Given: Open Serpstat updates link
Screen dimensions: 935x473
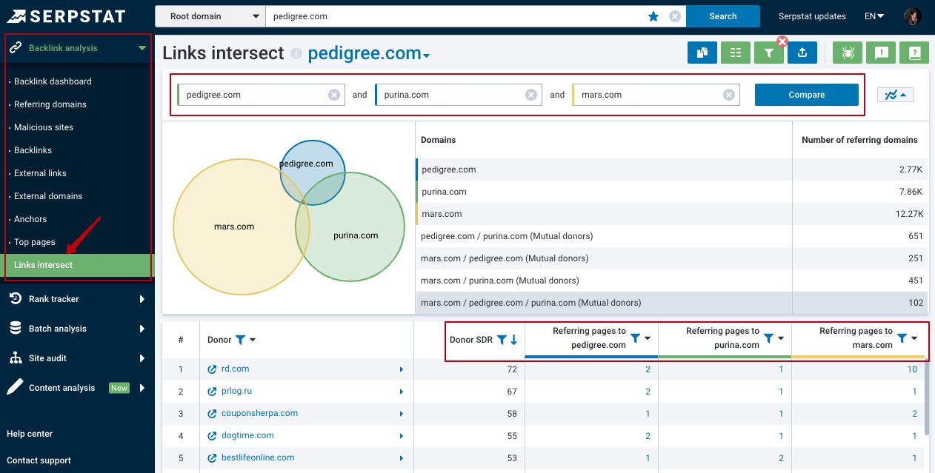Looking at the screenshot, I should coord(812,16).
